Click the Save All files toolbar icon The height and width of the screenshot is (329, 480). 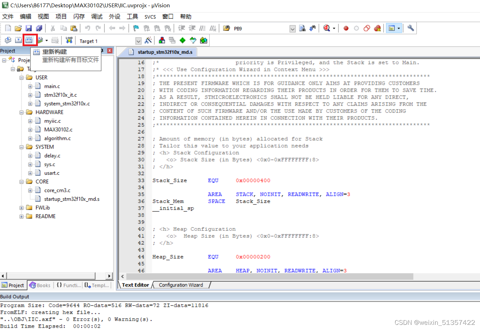(39, 28)
